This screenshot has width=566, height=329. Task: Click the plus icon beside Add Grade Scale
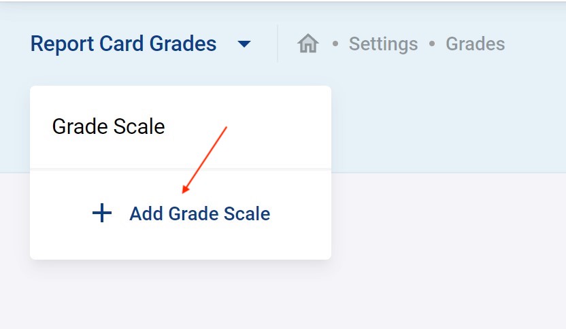pos(102,213)
